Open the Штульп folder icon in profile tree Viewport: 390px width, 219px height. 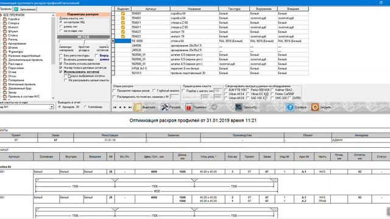pos(5,31)
